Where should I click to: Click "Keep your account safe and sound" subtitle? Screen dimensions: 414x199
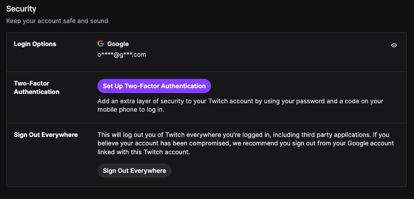click(x=57, y=21)
